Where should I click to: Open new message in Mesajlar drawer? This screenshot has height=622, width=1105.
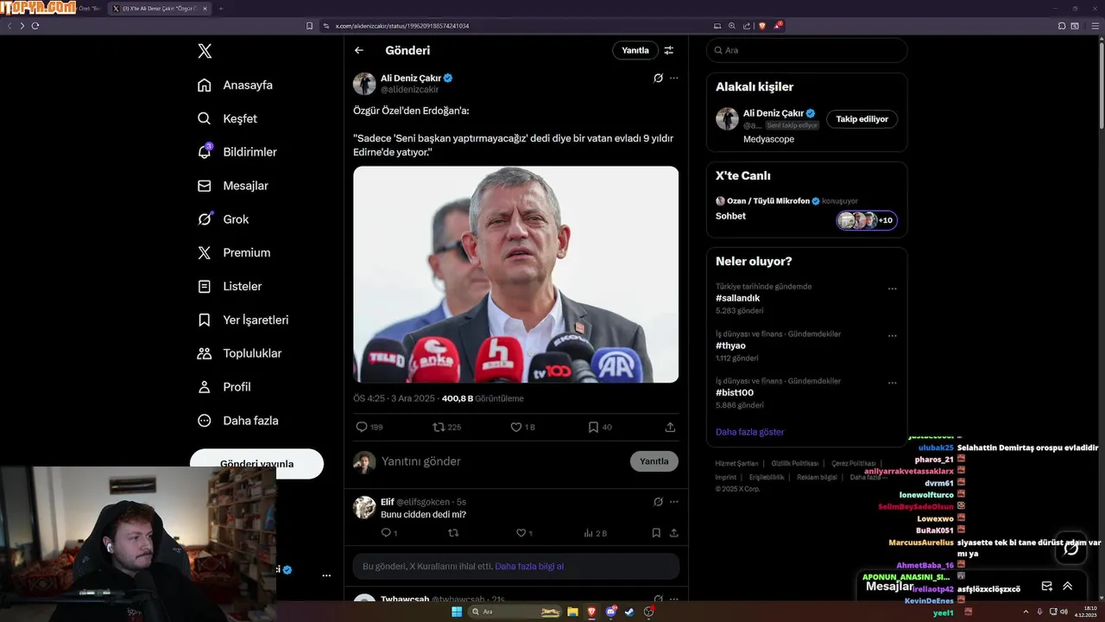[x=1047, y=586]
